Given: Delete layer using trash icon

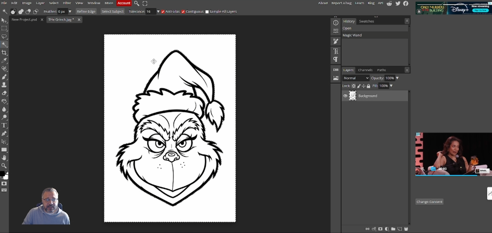Looking at the screenshot, I should [406, 229].
